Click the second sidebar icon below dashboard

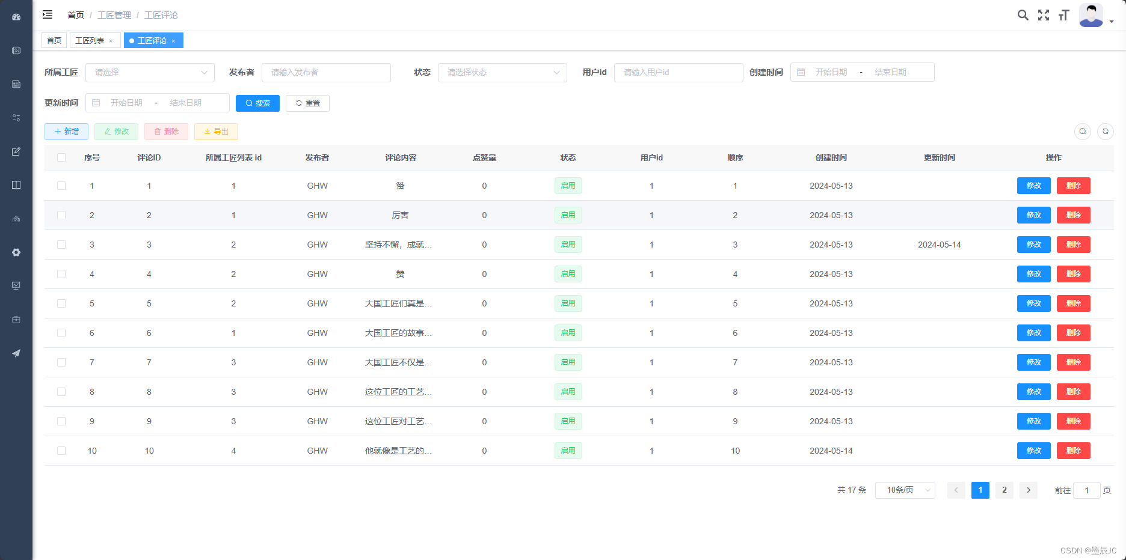pyautogui.click(x=16, y=50)
